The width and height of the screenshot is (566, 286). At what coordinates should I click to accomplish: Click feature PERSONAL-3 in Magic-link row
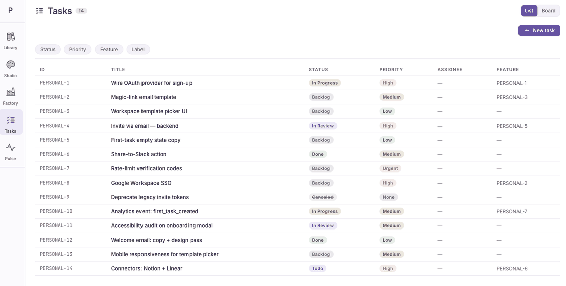[x=512, y=97]
